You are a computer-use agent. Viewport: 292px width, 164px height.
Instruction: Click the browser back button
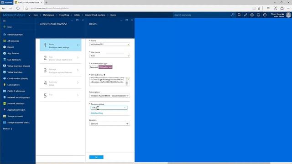pos(4,8)
